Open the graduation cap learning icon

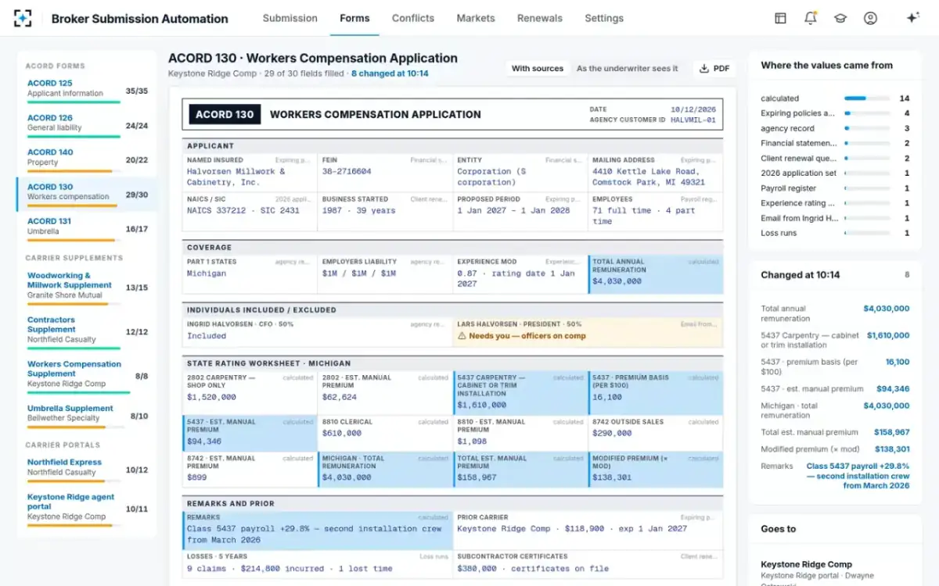(x=840, y=18)
